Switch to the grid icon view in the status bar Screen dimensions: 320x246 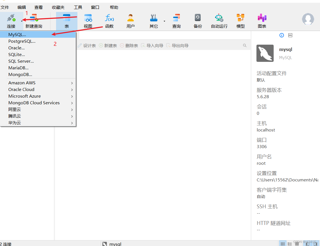pos(283,244)
